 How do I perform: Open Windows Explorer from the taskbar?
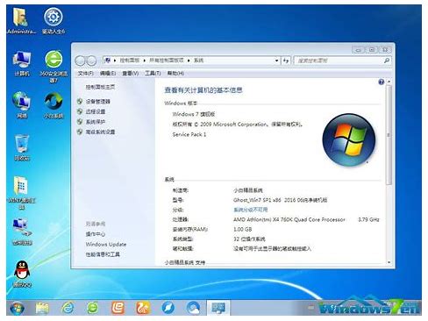click(42, 308)
